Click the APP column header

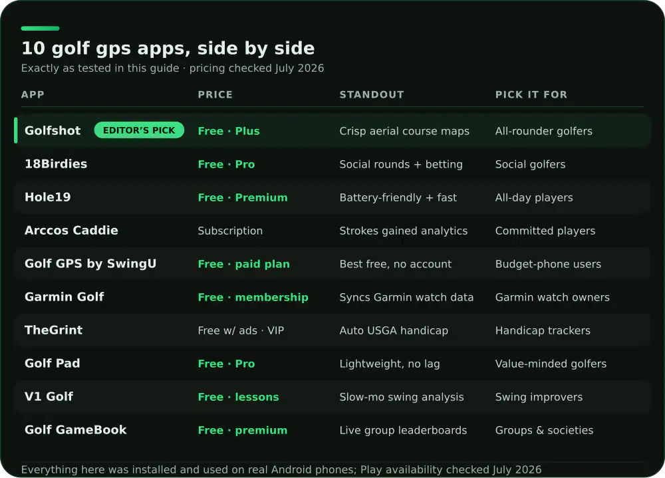[33, 94]
